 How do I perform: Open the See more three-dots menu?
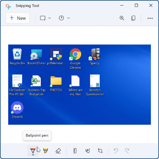coord(150,18)
